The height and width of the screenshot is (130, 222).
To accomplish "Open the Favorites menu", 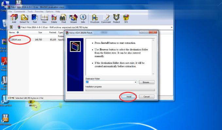I will (39, 11).
